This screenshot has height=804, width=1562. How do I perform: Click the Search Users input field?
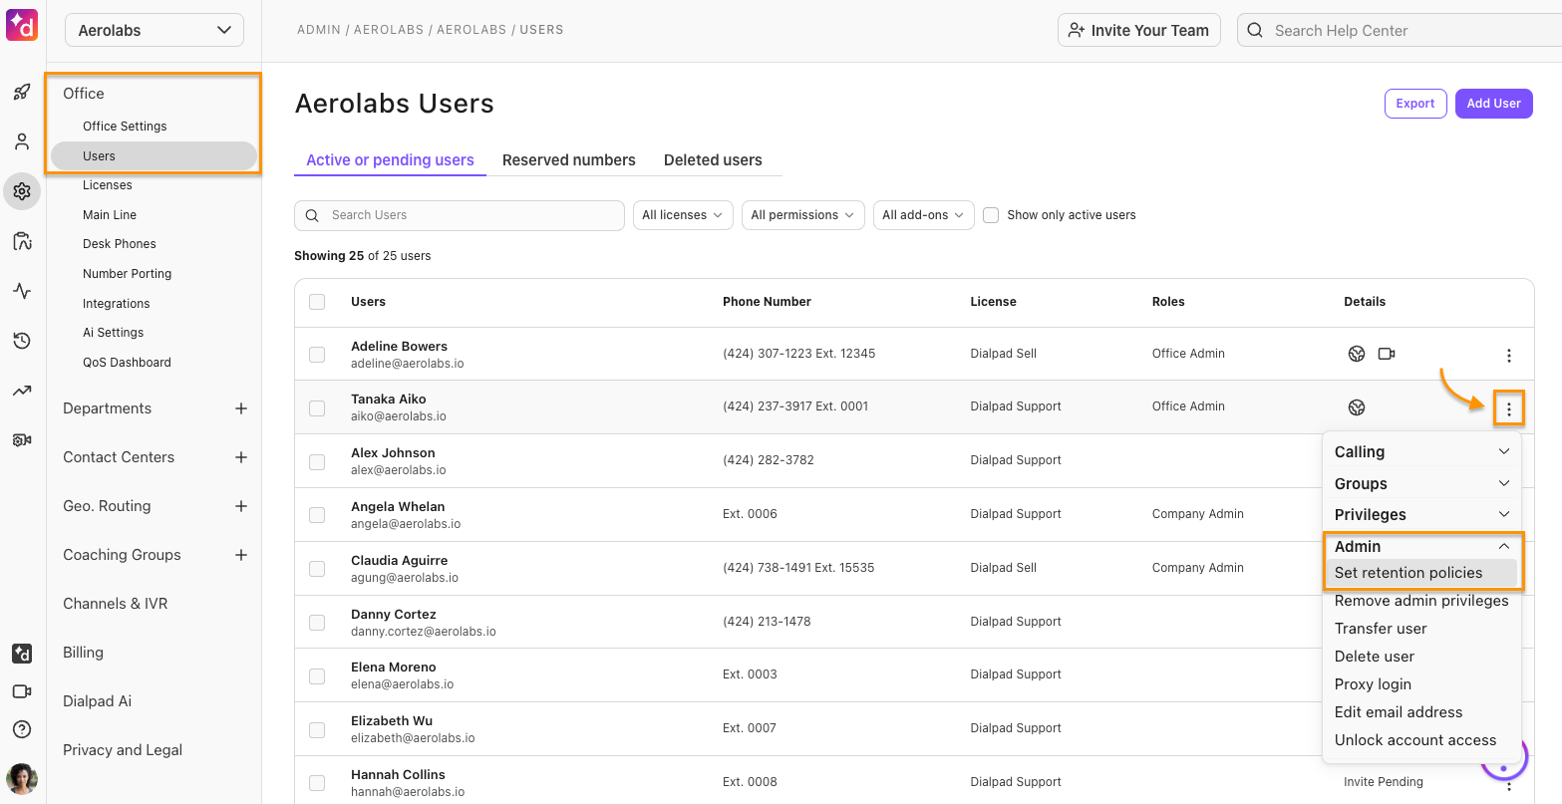click(460, 215)
